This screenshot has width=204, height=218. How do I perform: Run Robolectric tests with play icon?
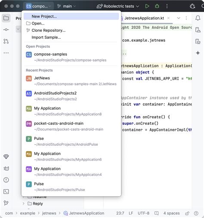coord(147,6)
